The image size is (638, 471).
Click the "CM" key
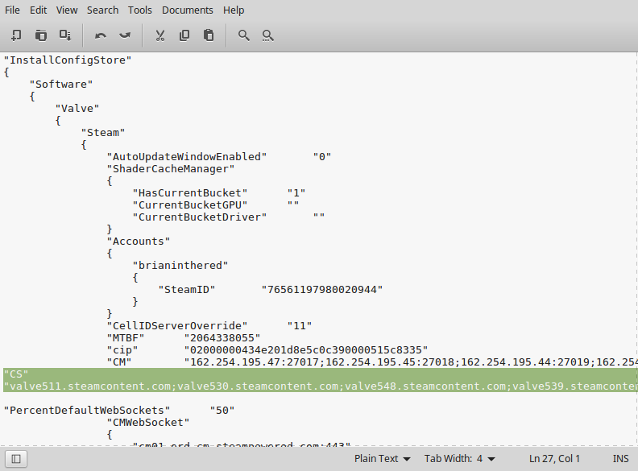click(x=119, y=362)
